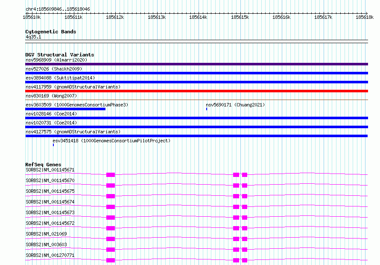Open SORBS2|NM_001270771 transcript label
The width and height of the screenshot is (380, 265).
(50, 255)
